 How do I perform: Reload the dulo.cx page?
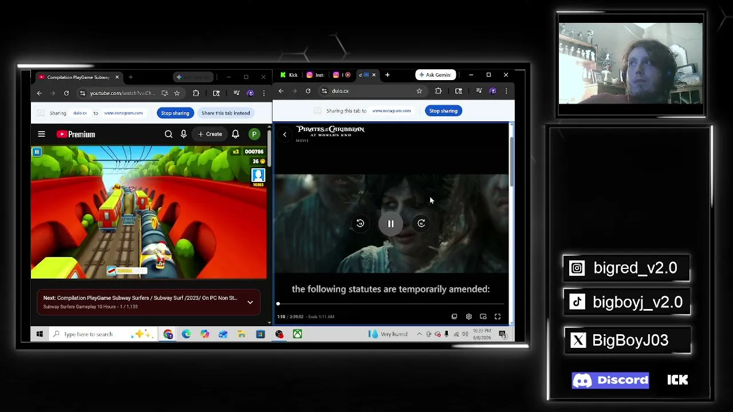point(308,91)
